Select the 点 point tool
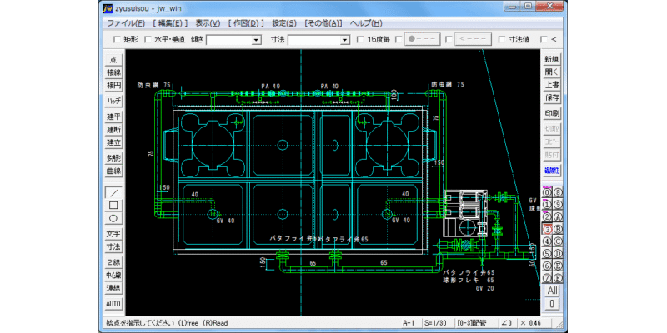 point(113,60)
